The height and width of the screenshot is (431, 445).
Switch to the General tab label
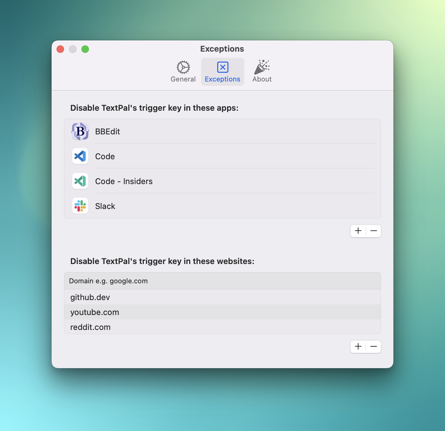(x=183, y=79)
